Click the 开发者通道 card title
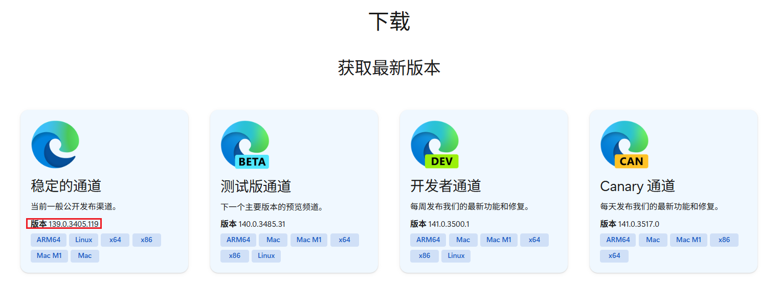This screenshot has width=781, height=284. [445, 186]
